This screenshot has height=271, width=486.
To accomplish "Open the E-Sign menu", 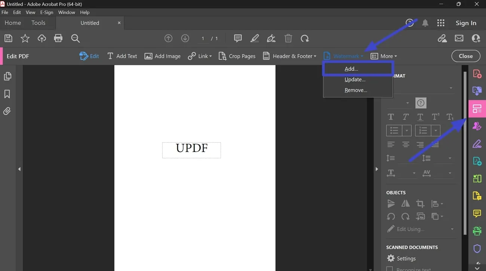I will pyautogui.click(x=47, y=12).
